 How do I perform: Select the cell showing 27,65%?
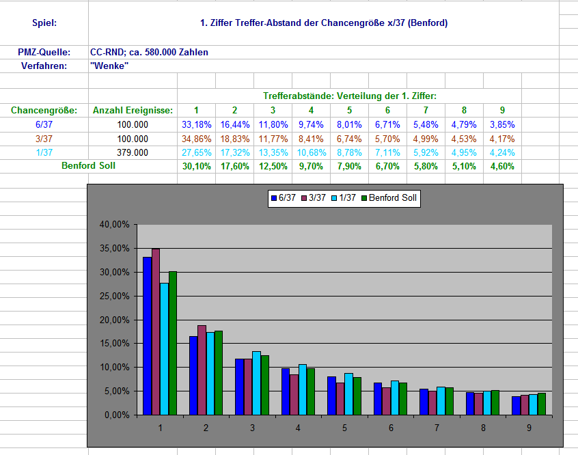tap(197, 152)
